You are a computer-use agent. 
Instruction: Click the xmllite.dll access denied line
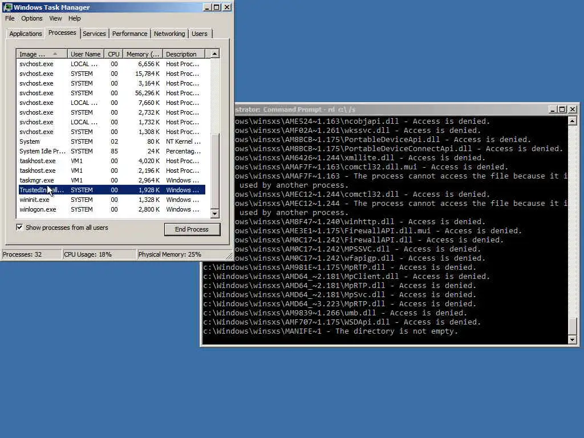coord(360,157)
